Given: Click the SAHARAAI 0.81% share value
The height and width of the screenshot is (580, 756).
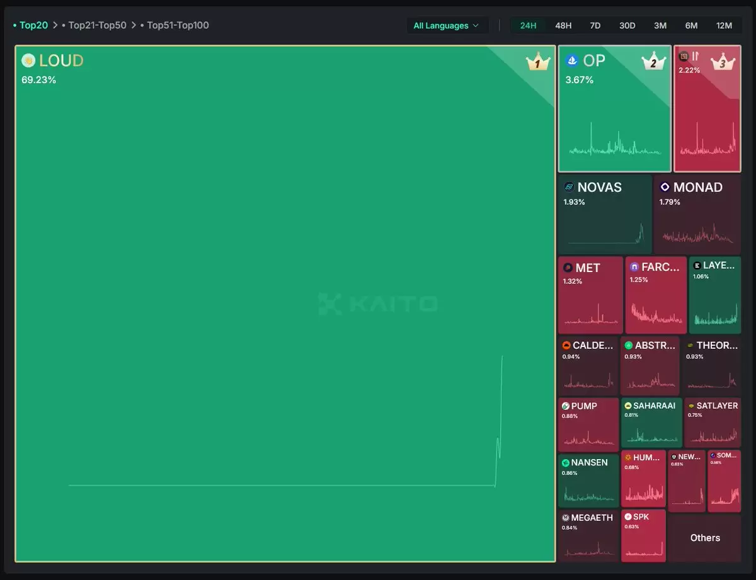Looking at the screenshot, I should pos(631,415).
